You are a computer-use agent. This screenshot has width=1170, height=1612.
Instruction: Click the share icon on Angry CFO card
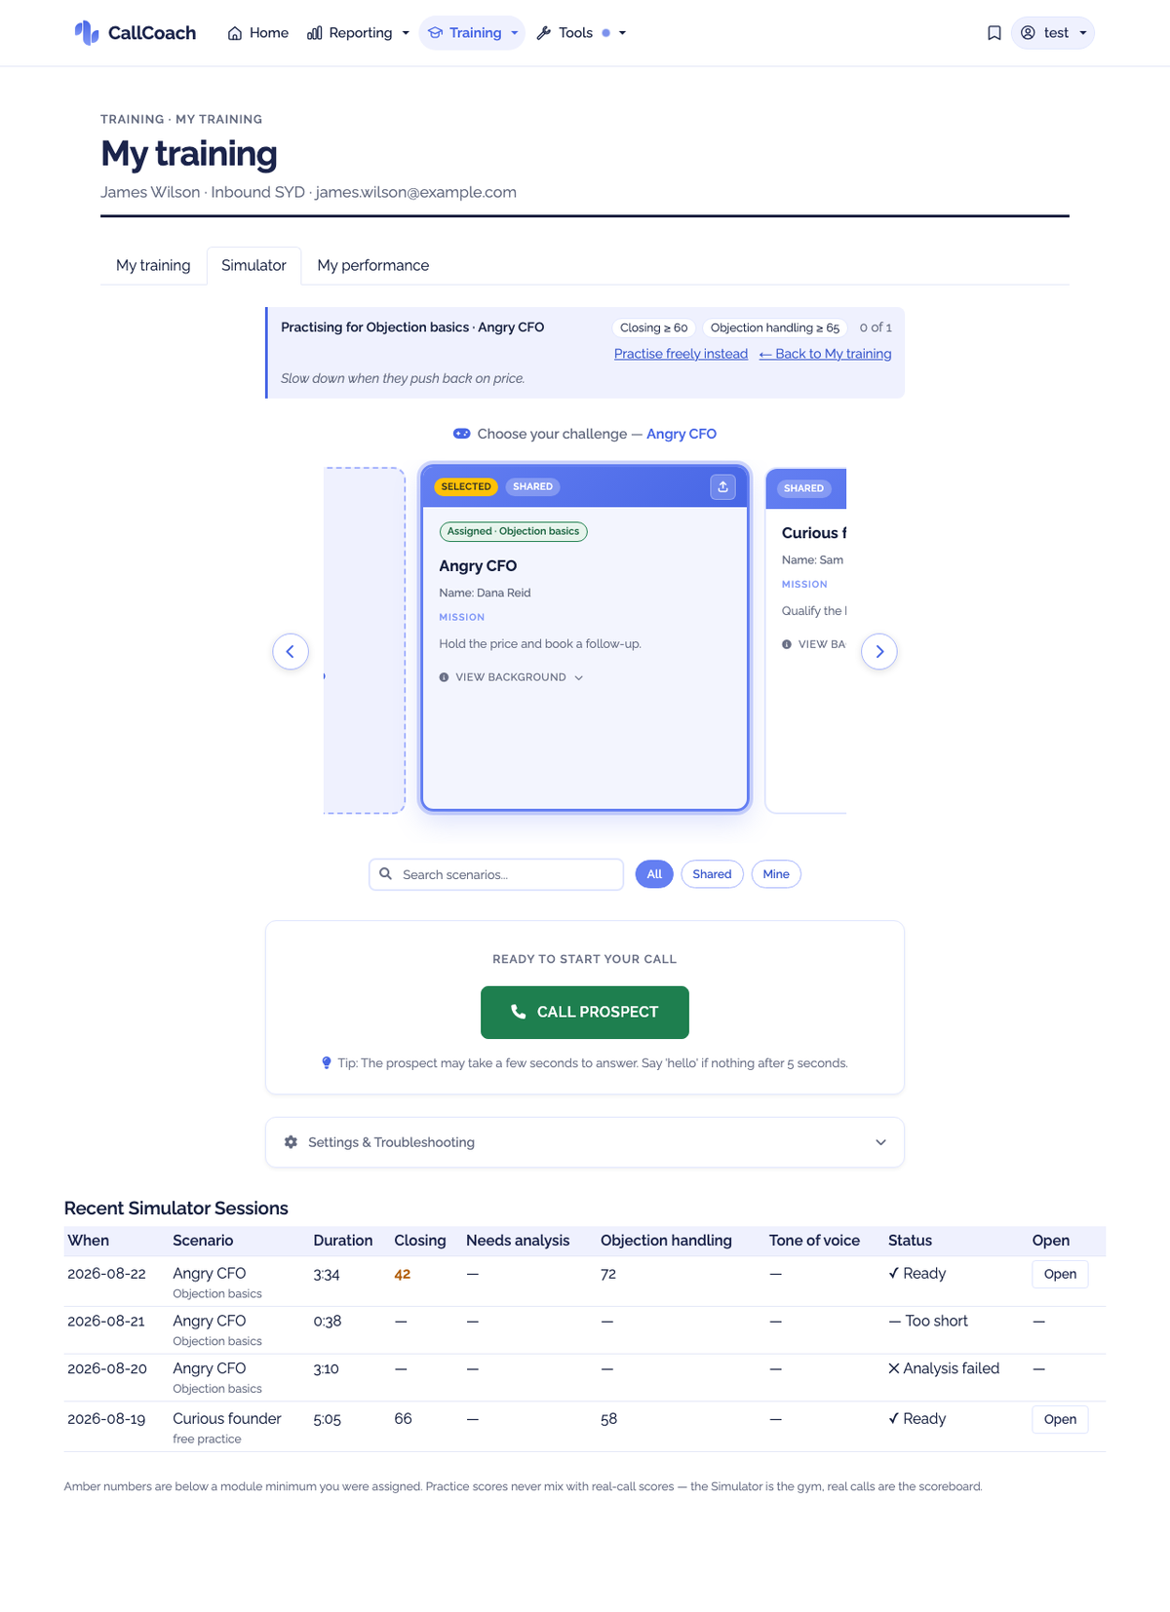coord(722,486)
